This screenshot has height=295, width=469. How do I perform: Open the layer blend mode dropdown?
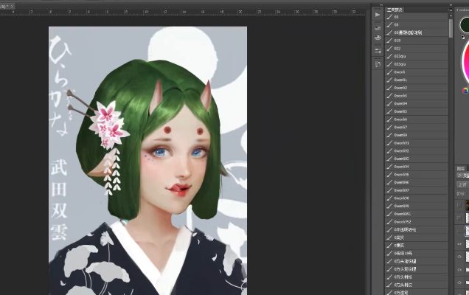pyautogui.click(x=464, y=184)
